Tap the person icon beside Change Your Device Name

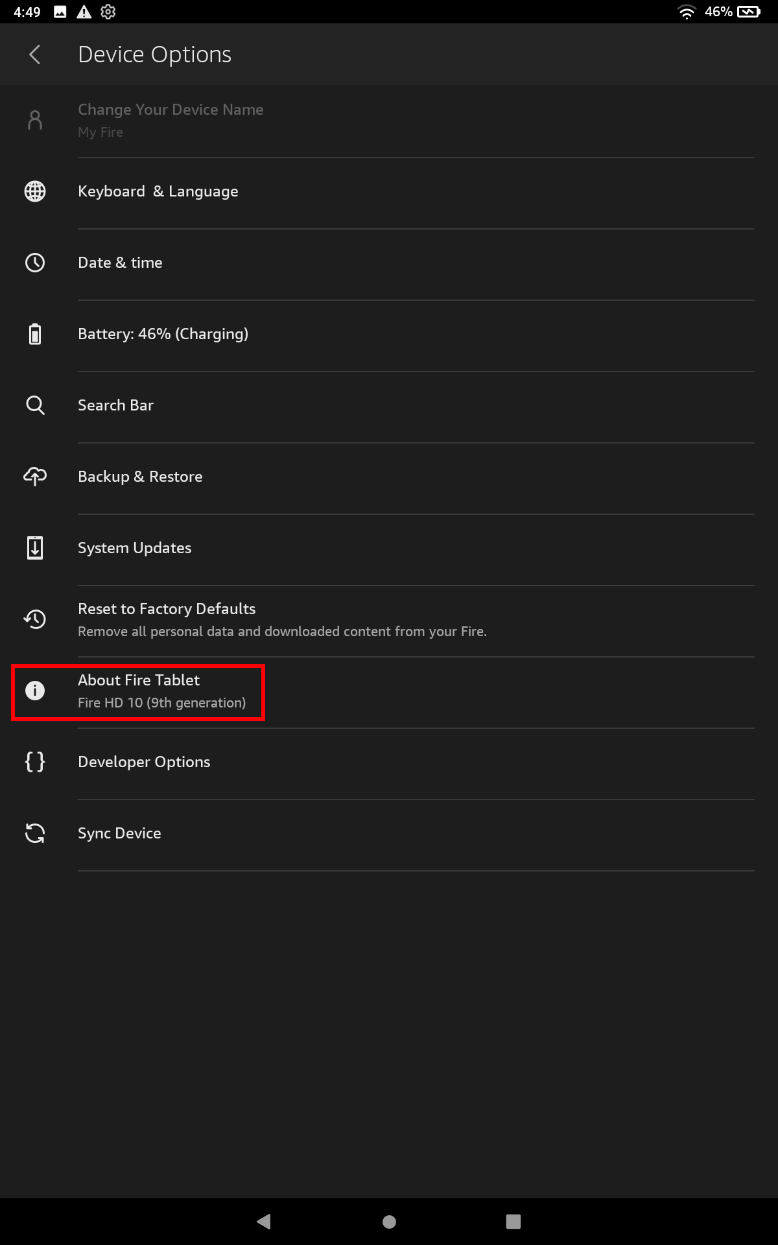coord(35,120)
